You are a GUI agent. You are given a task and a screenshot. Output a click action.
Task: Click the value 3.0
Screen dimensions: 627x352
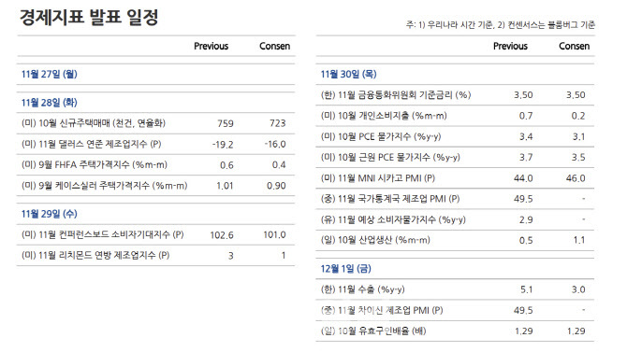click(x=578, y=289)
